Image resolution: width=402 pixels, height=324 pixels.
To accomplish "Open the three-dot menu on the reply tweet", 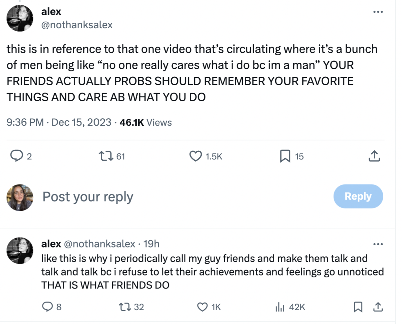I will coord(378,244).
